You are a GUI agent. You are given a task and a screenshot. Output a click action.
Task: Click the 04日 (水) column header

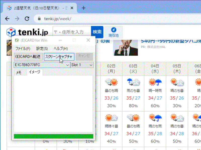pyautogui.click(x=155, y=69)
